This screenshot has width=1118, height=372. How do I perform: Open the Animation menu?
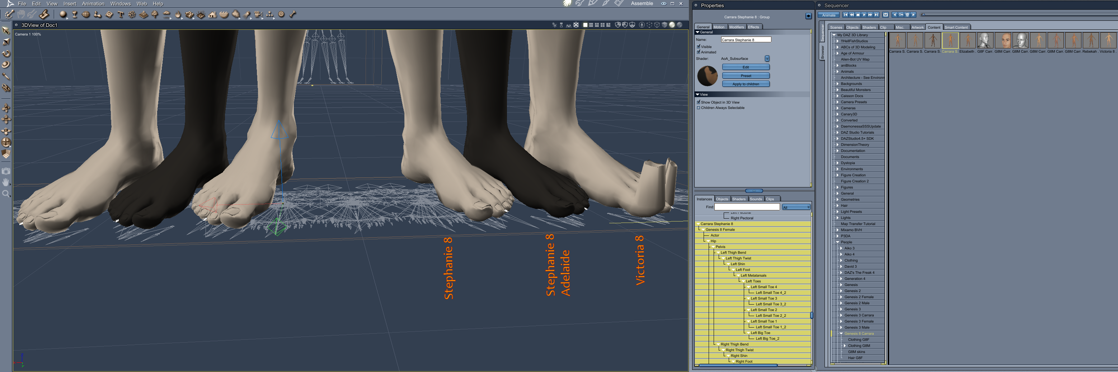(x=93, y=4)
